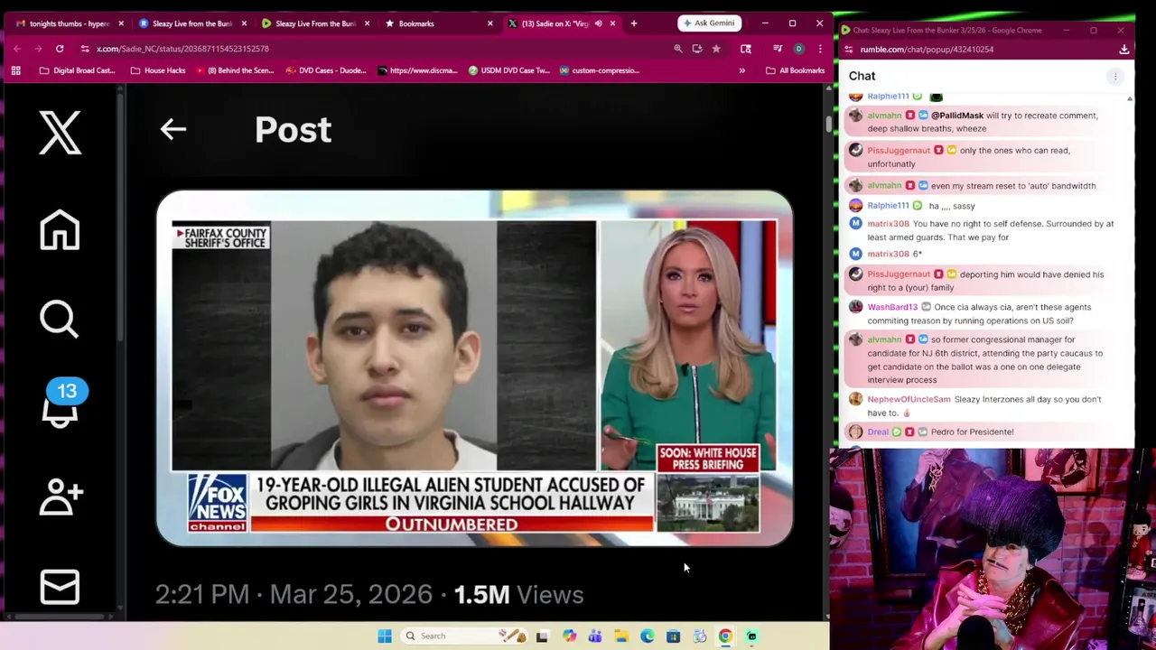1156x650 pixels.
Task: Open All Bookmarks folder
Action: coord(795,70)
